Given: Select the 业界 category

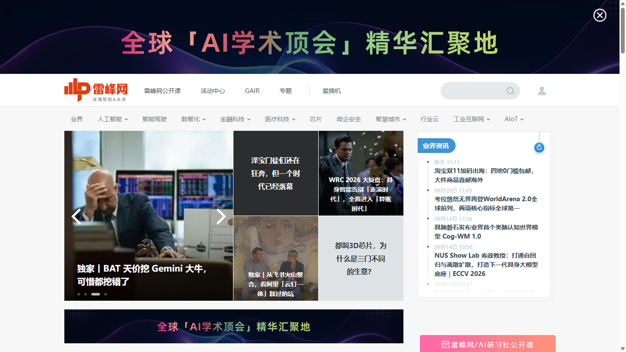Looking at the screenshot, I should click(77, 119).
